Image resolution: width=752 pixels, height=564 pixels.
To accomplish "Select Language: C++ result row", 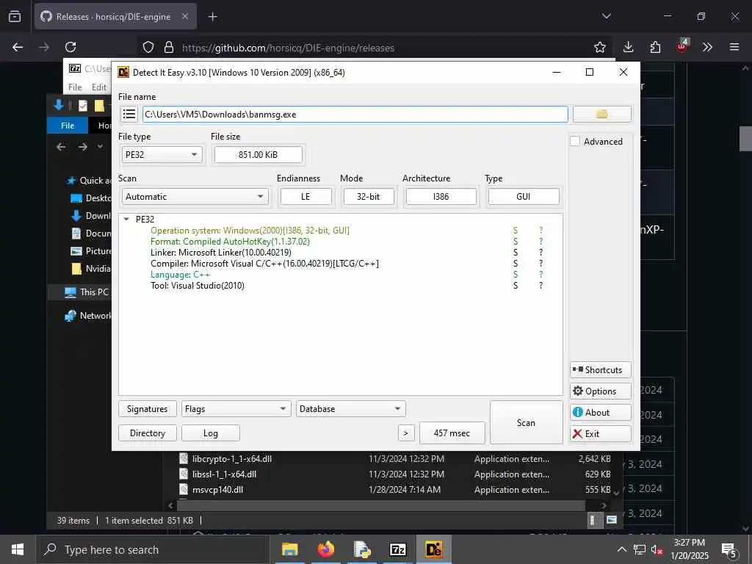I will [180, 275].
